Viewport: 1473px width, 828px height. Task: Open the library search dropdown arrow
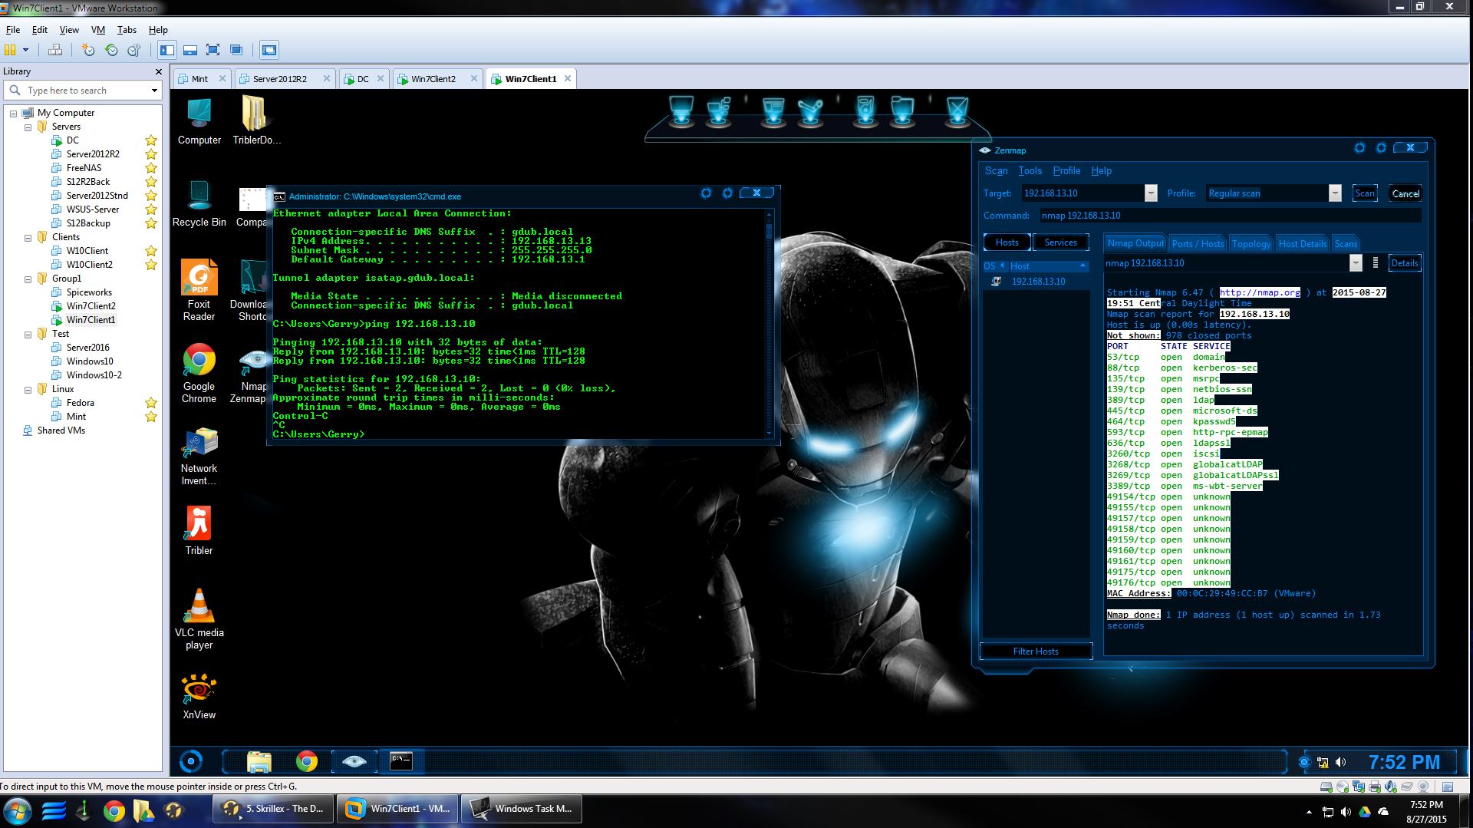click(154, 91)
